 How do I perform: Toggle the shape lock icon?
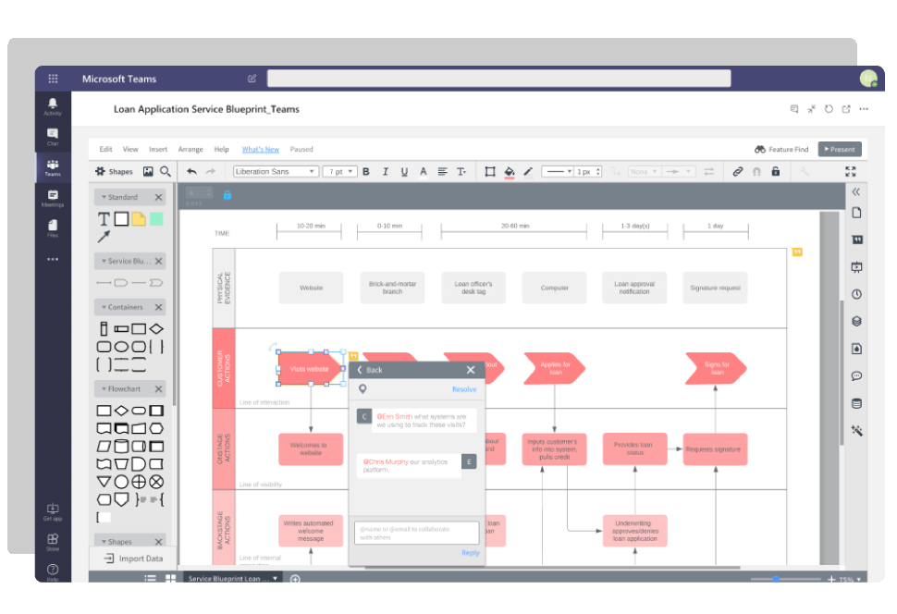point(777,171)
